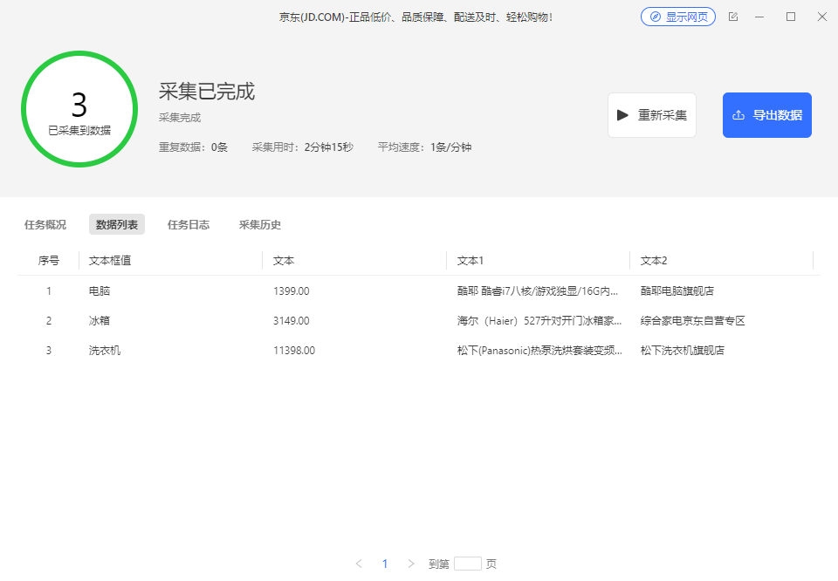Click the 文本 column header
Image resolution: width=838 pixels, height=581 pixels.
pos(284,261)
